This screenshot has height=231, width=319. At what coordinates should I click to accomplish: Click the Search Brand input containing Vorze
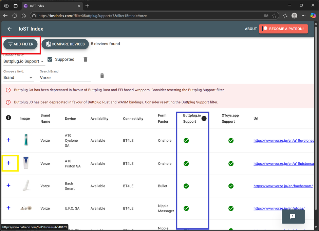pyautogui.click(x=65, y=77)
